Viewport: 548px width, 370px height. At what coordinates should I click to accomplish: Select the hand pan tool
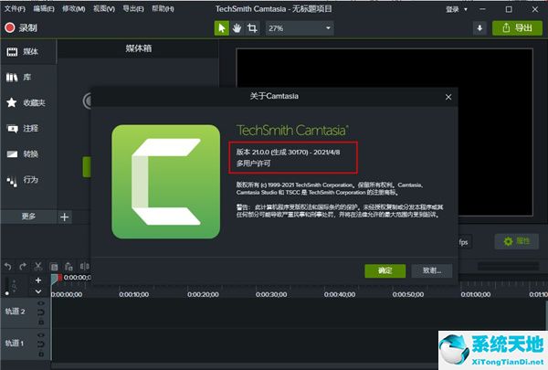point(237,28)
